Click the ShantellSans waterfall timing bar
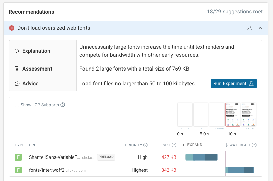The image size is (273, 181). pyautogui.click(x=202, y=157)
